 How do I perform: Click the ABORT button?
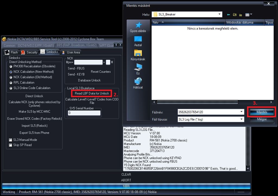126,180
